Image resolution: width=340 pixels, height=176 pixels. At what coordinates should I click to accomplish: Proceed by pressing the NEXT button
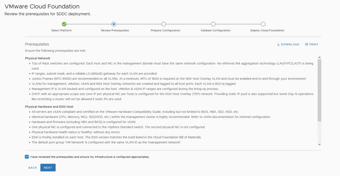tap(48, 168)
